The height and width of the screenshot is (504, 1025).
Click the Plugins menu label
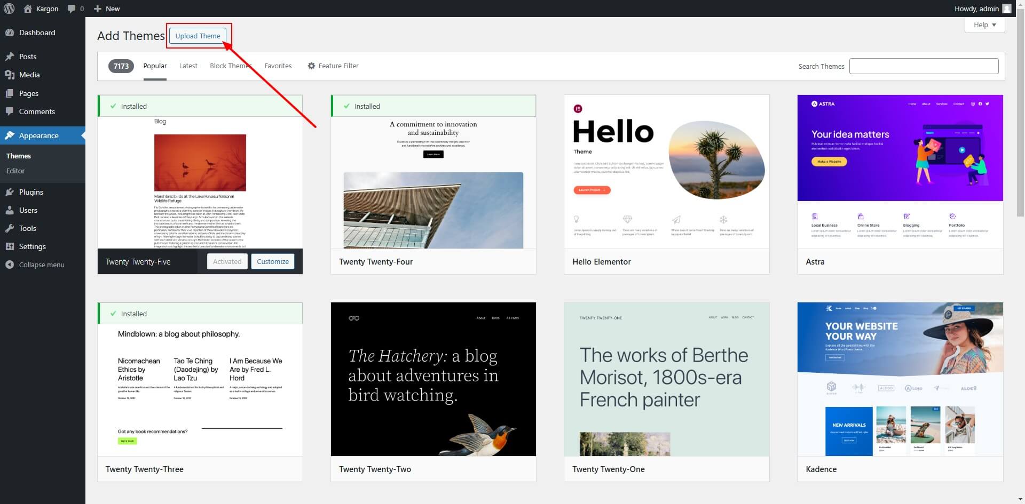coord(31,192)
